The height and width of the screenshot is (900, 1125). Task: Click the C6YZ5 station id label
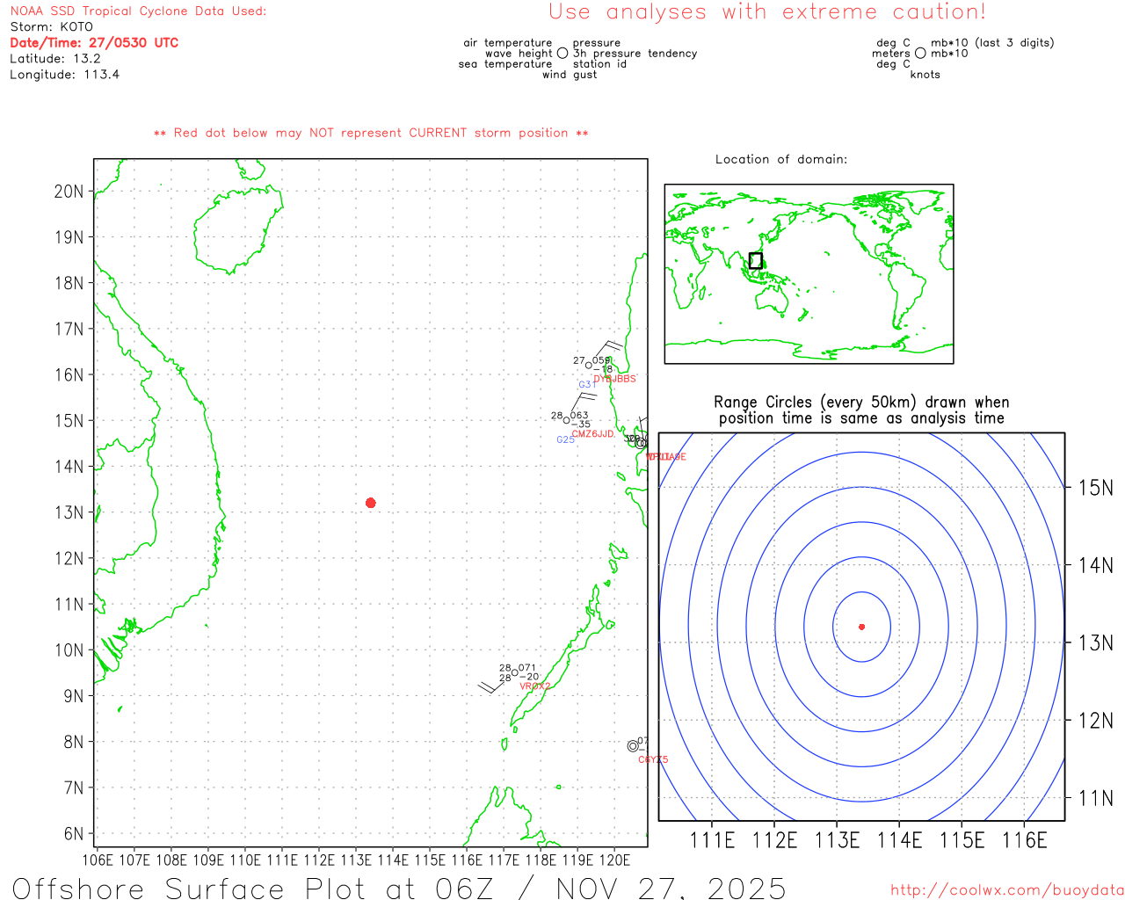click(x=653, y=759)
